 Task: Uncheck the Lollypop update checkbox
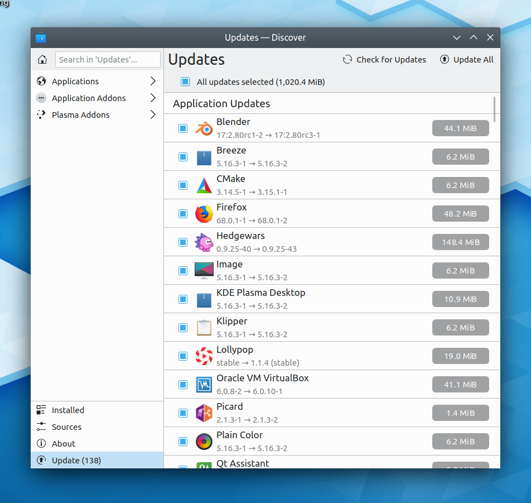coord(183,356)
